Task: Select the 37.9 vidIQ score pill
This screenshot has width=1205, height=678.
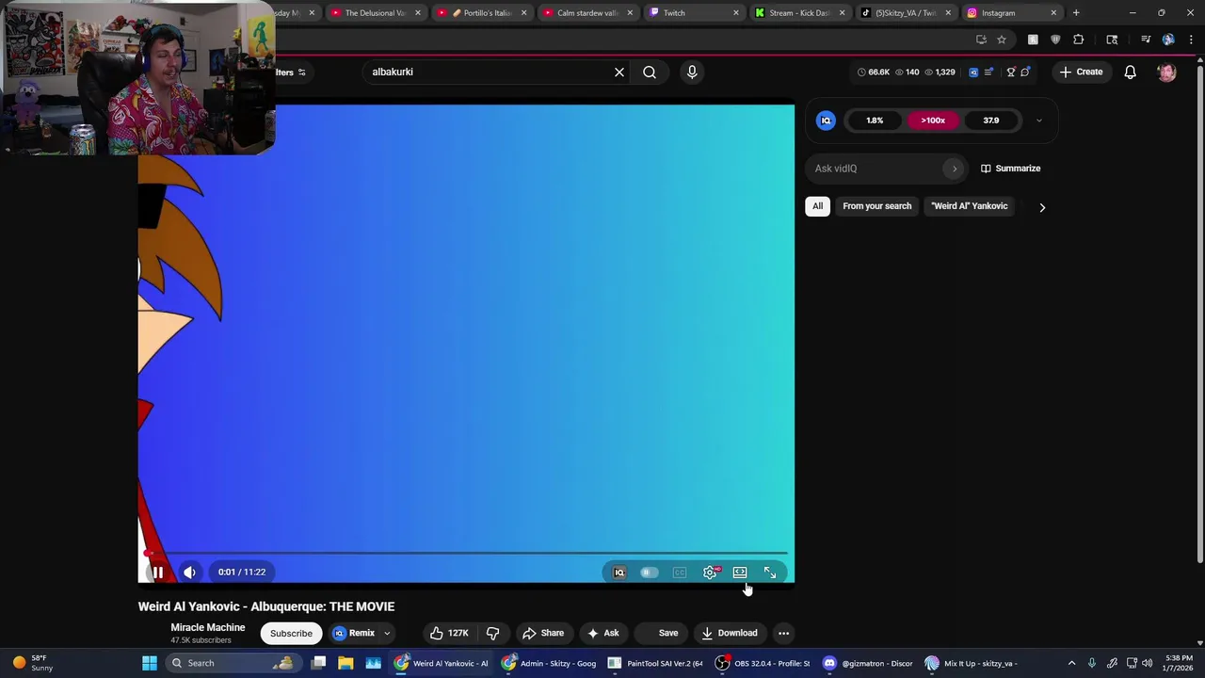Action: point(991,121)
